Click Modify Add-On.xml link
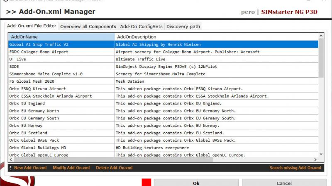 tap(71, 168)
